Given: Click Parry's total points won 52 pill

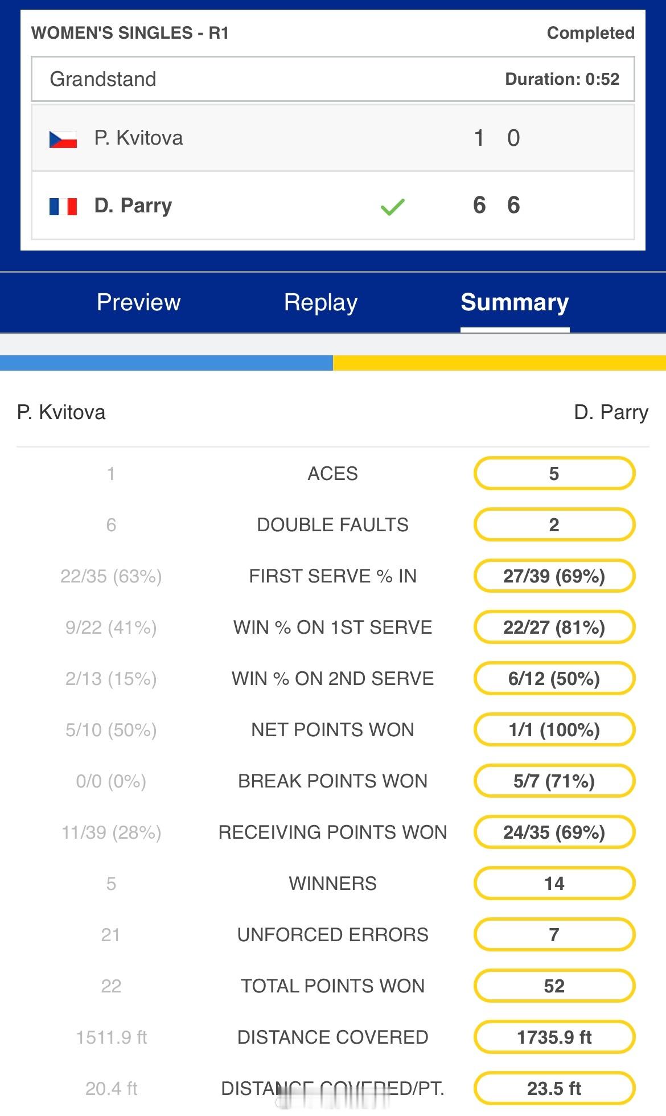Looking at the screenshot, I should pyautogui.click(x=554, y=986).
